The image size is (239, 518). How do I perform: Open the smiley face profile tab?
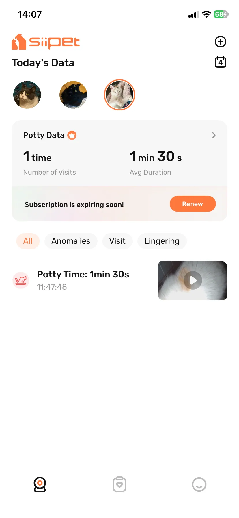point(199,484)
